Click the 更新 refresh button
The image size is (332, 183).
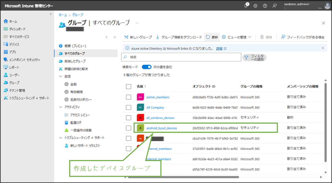tap(212, 37)
